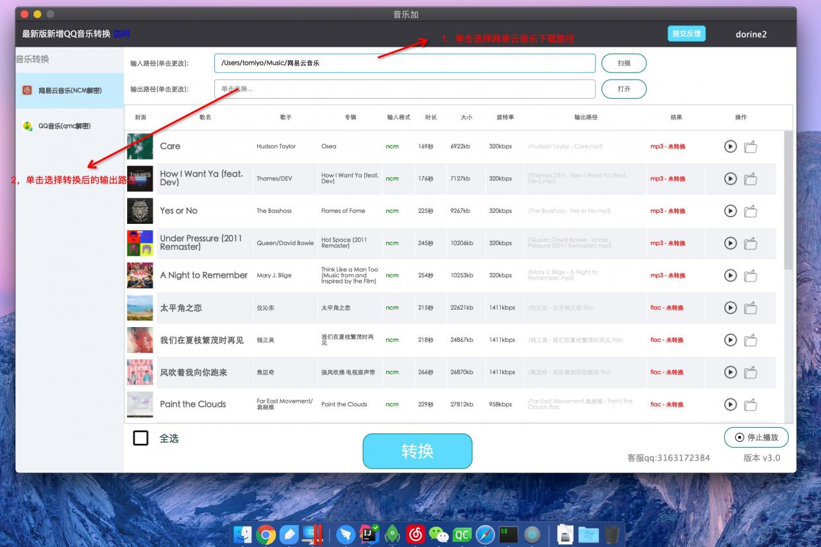
Task: Start conversion with the 转换 button
Action: pos(418,451)
